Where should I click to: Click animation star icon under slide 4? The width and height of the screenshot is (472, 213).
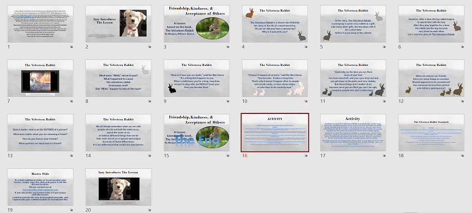[306, 47]
